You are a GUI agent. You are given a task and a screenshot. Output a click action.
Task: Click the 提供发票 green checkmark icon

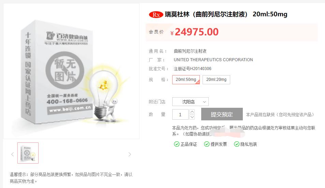point(207,144)
